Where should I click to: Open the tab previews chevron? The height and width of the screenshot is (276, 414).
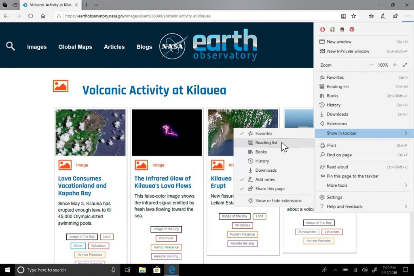[x=96, y=5]
